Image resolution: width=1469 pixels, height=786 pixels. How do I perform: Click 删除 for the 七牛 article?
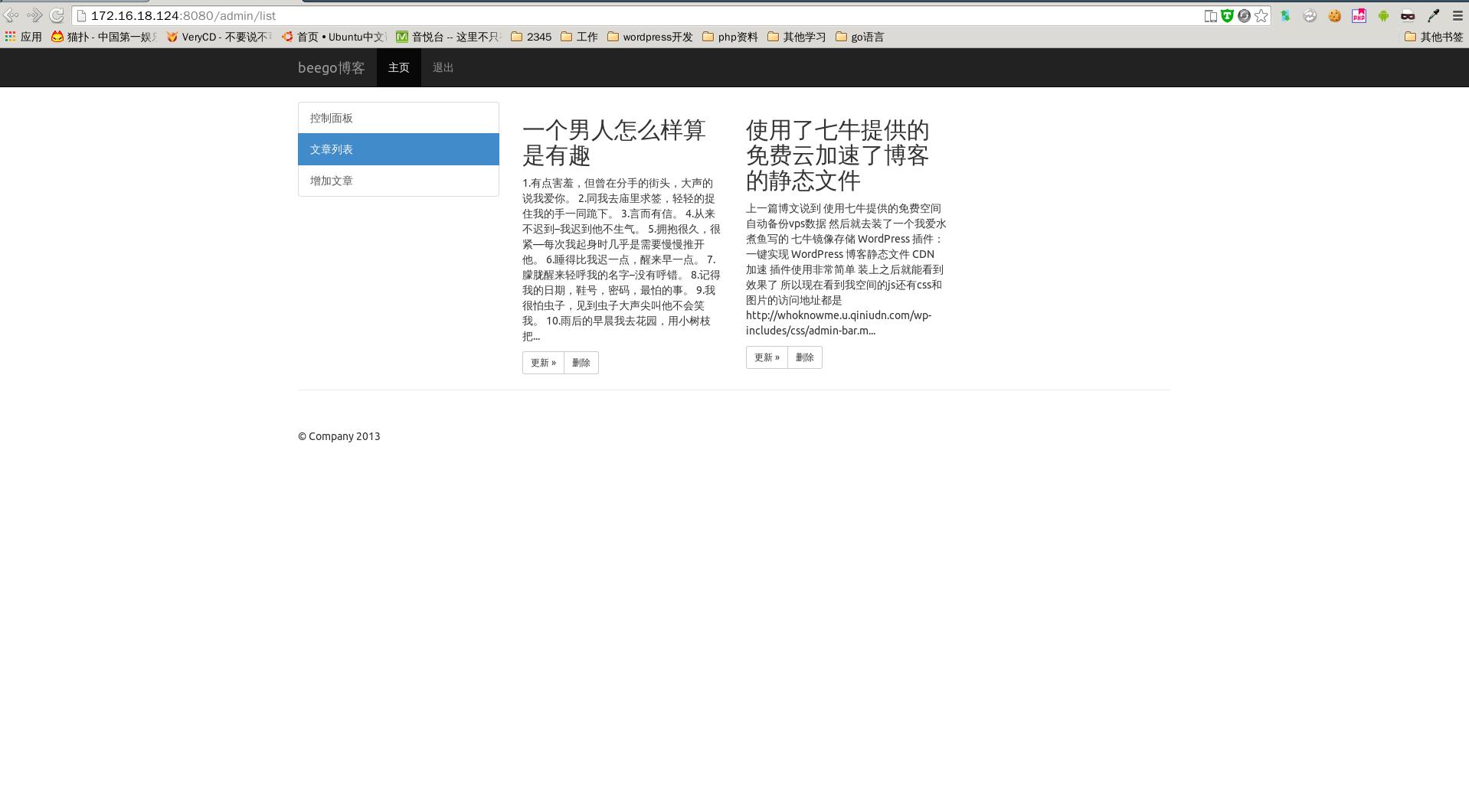coord(805,357)
